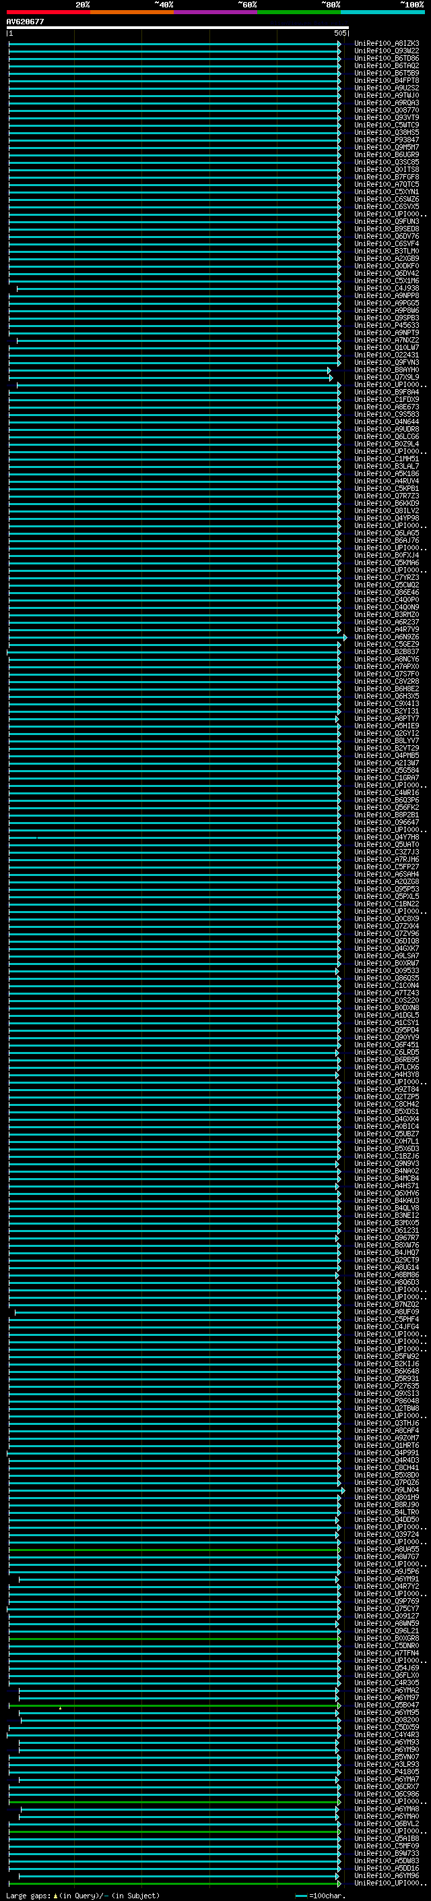Click hit label UniRef100_Q09533
Image resolution: width=431 pixels, height=1901 pixels.
click(386, 971)
